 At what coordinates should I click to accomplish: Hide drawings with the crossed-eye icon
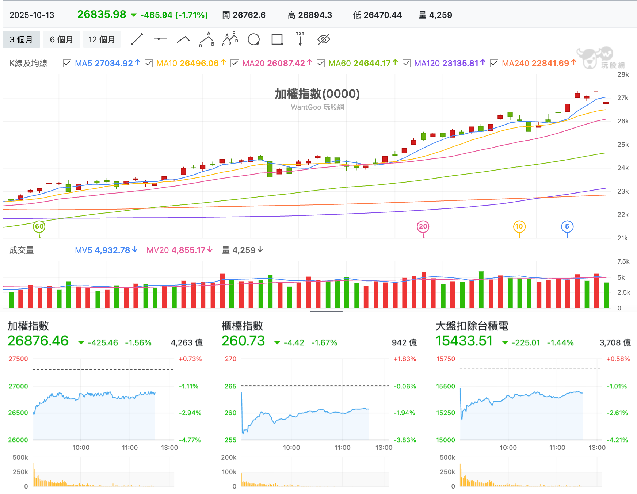324,39
